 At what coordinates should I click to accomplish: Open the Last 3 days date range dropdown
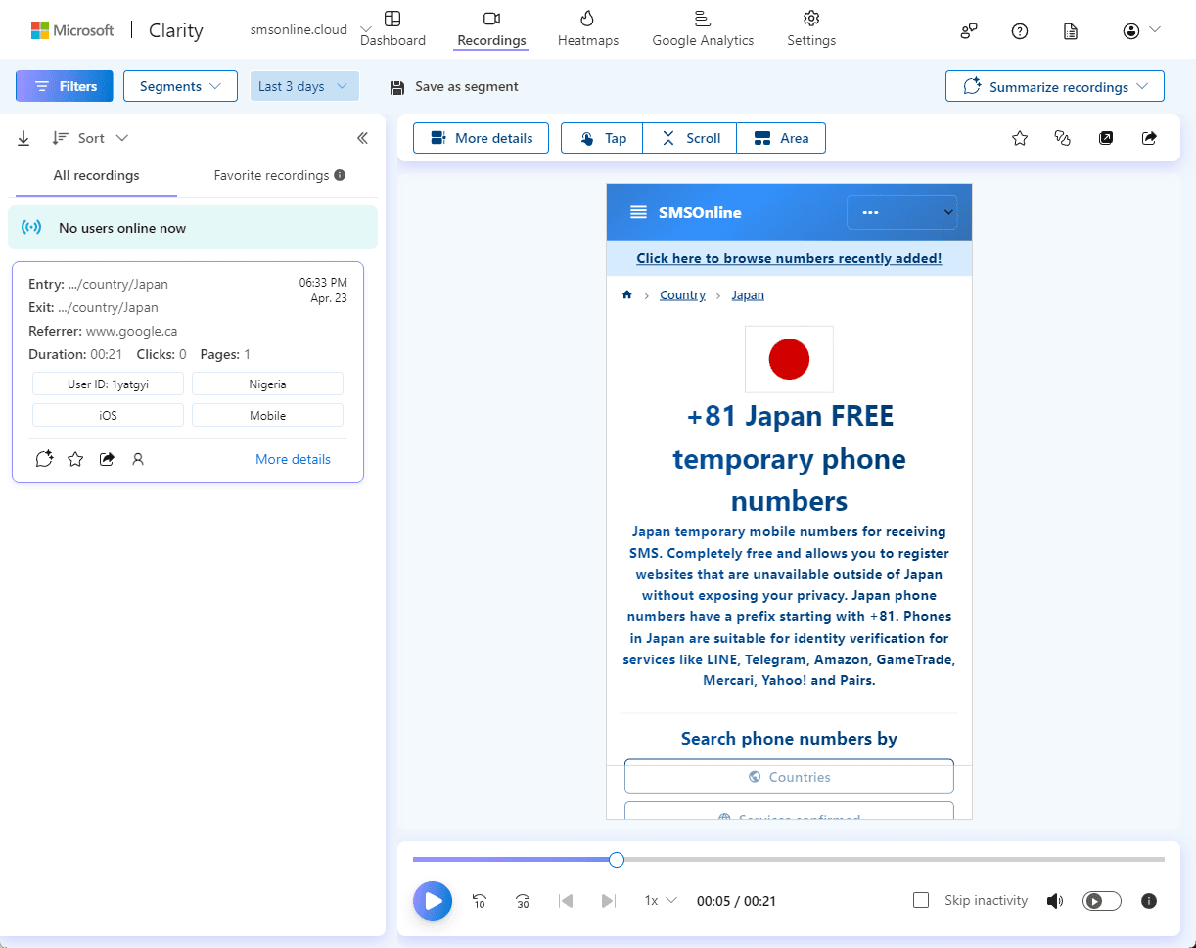(x=304, y=86)
